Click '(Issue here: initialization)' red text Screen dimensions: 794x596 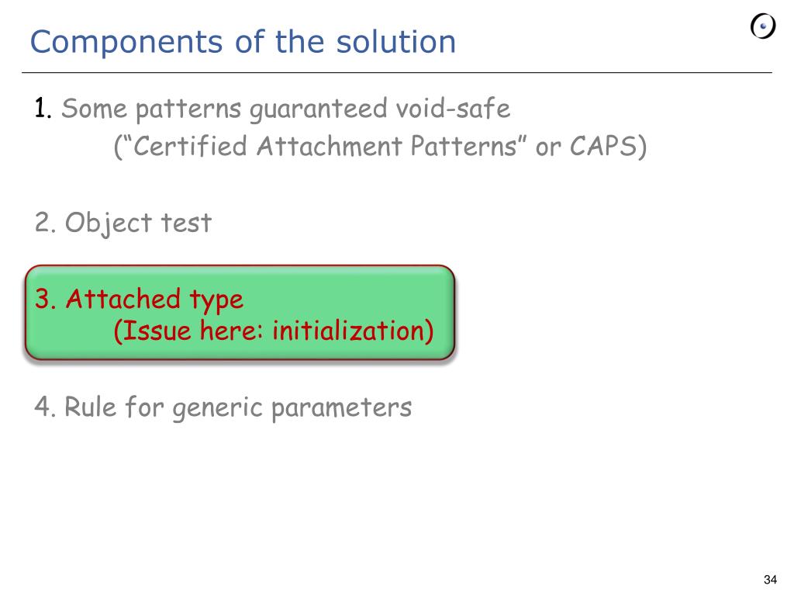[274, 331]
